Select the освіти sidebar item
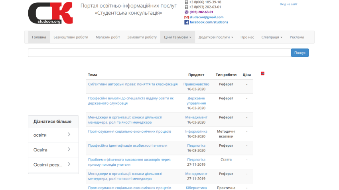Viewport: 339px width, 190px height. click(53, 135)
